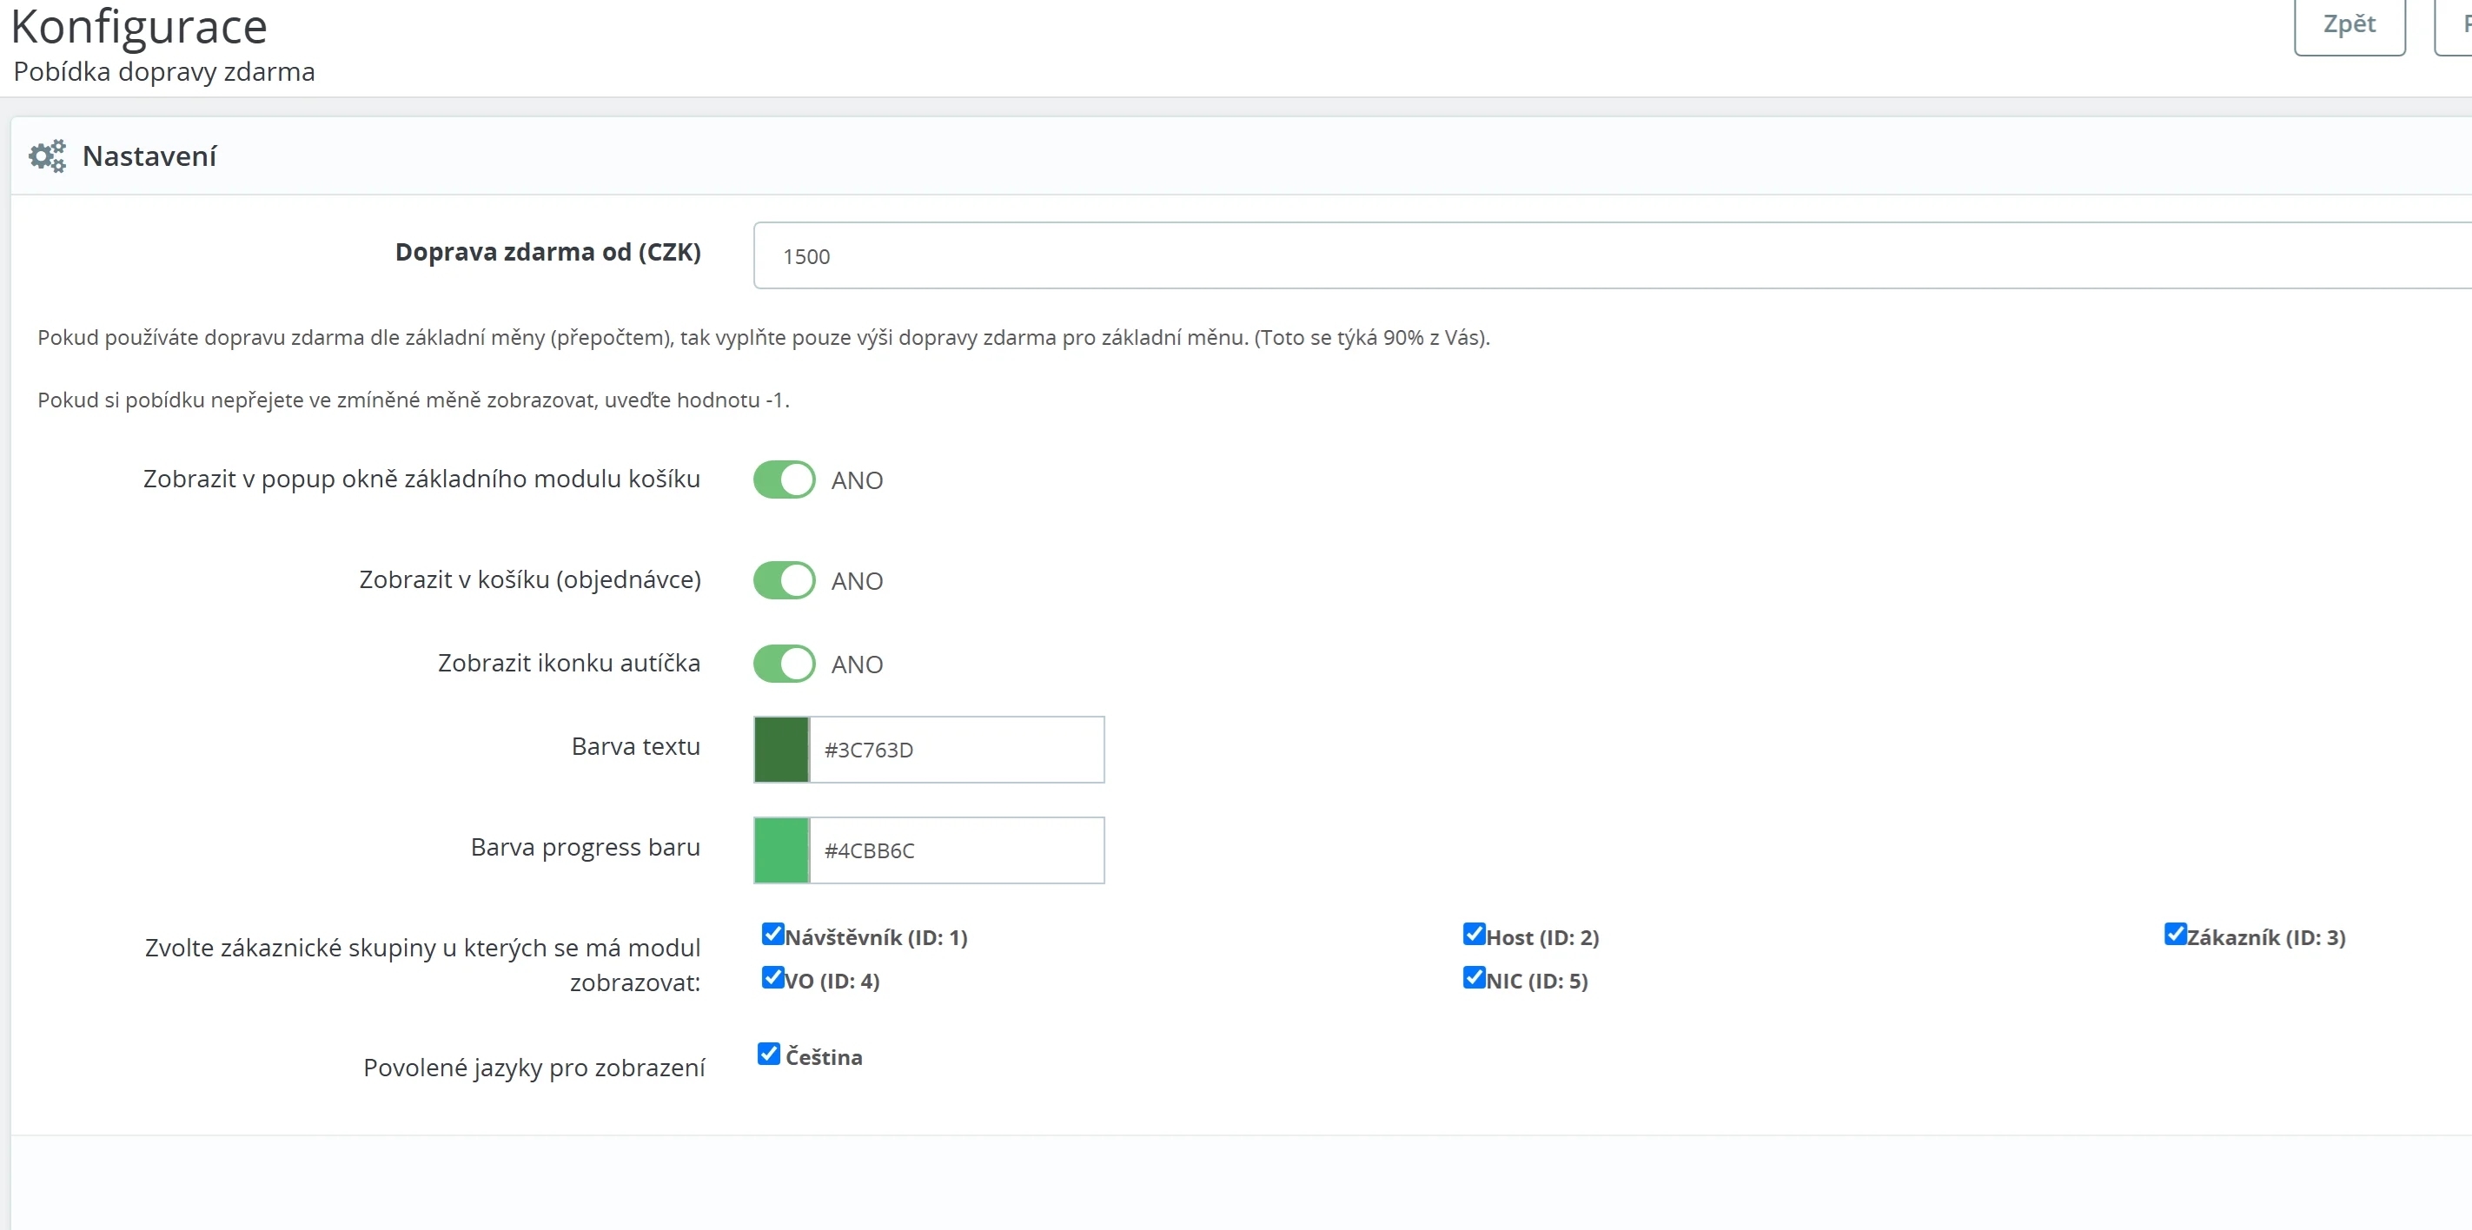Click the Konfigurace page title
This screenshot has width=2472, height=1230.
click(139, 27)
